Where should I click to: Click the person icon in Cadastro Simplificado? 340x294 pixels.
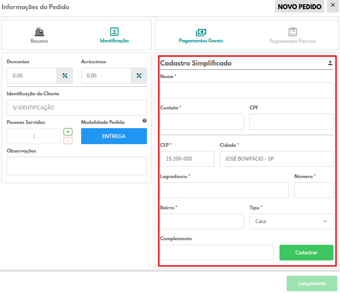[x=330, y=63]
